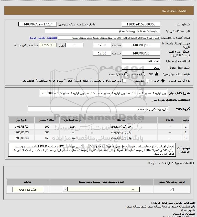The width and height of the screenshot is (197, 217).
Task: Click item name in table row 3
Action: point(121,138)
